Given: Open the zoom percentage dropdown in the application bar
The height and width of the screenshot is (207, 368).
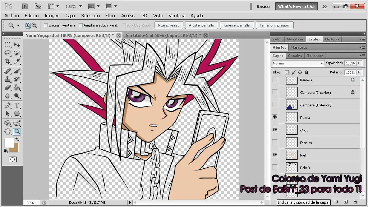Looking at the screenshot, I should point(80,6).
